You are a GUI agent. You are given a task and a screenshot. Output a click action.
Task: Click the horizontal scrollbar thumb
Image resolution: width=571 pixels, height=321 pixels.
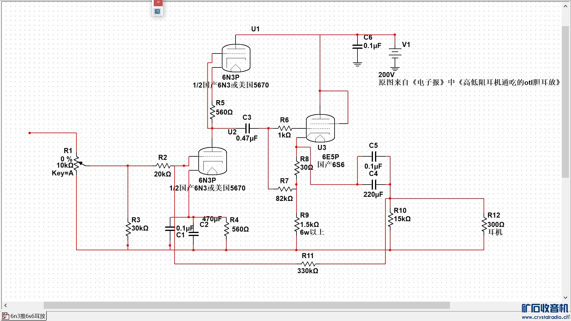pyautogui.click(x=247, y=305)
